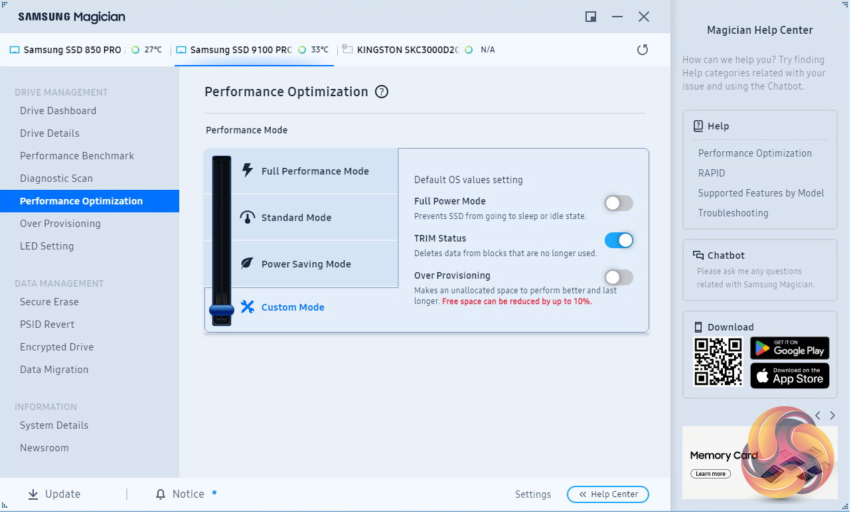Viewport: 851px width, 513px height.
Task: Click the Help book icon
Action: [698, 126]
